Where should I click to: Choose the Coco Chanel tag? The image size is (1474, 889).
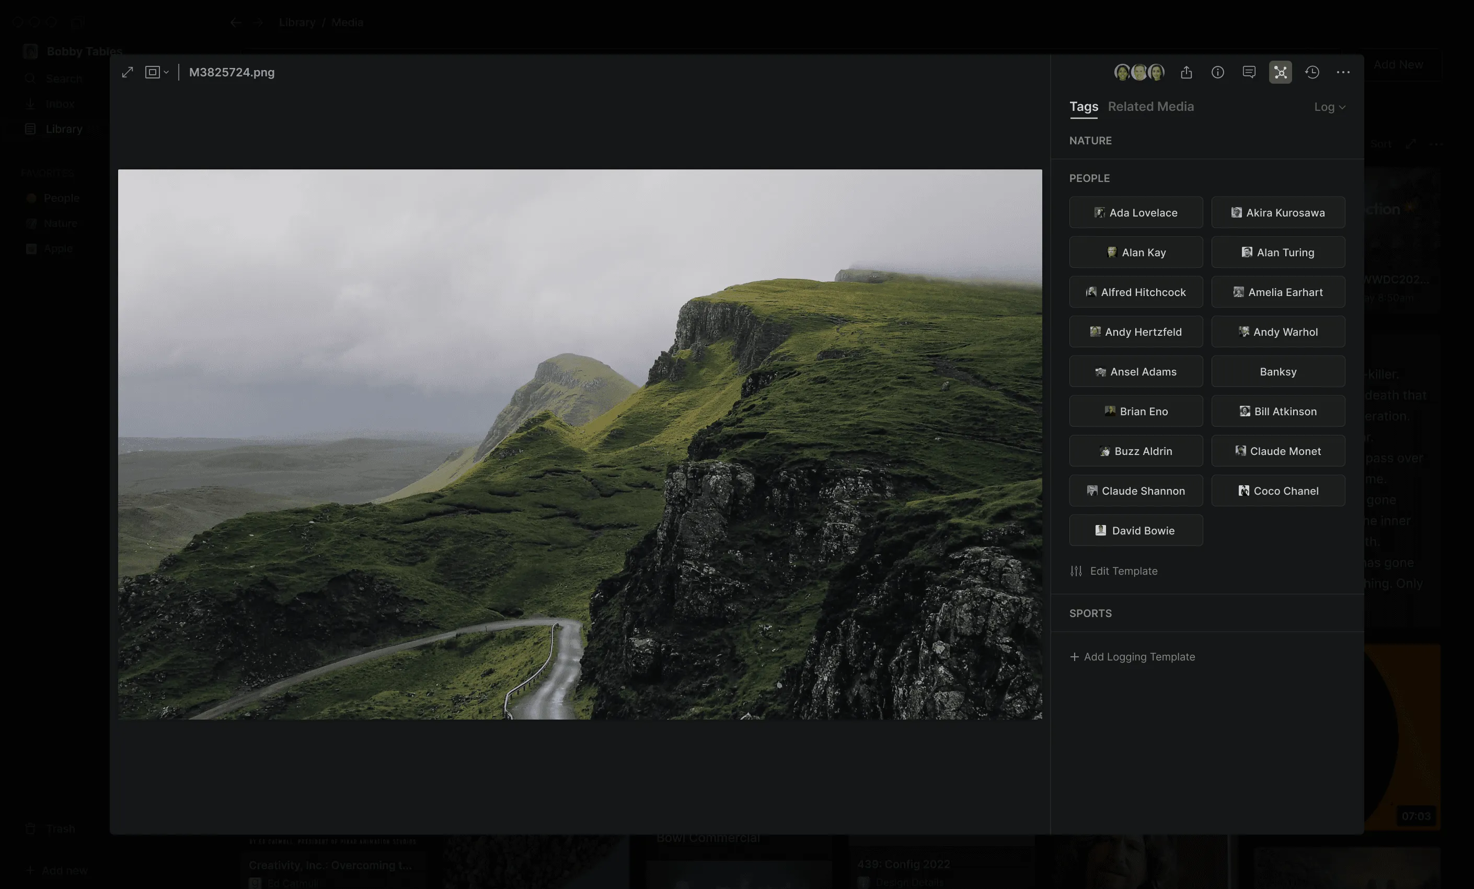pyautogui.click(x=1278, y=491)
